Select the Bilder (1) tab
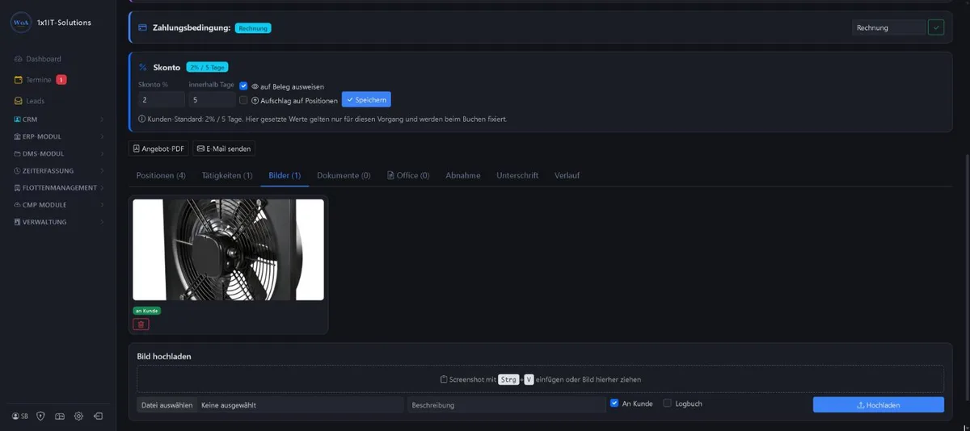970x431 pixels. [x=285, y=175]
